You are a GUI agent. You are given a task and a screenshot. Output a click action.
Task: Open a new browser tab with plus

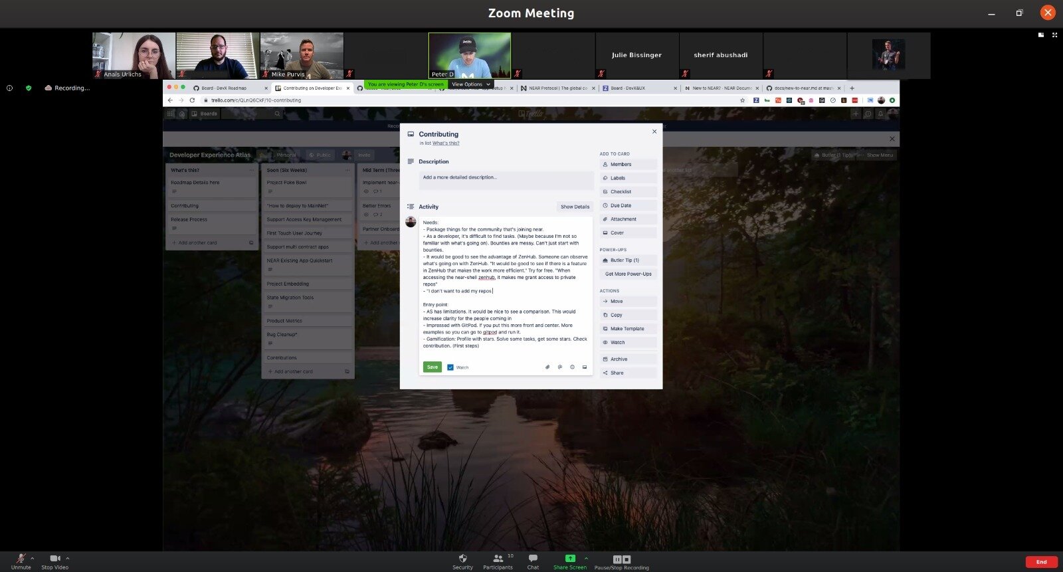tap(852, 88)
